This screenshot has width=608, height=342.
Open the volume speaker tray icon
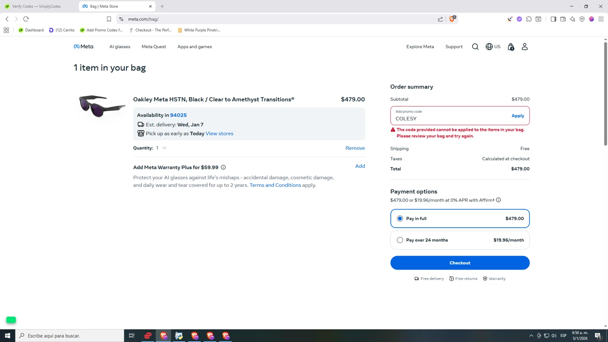554,336
